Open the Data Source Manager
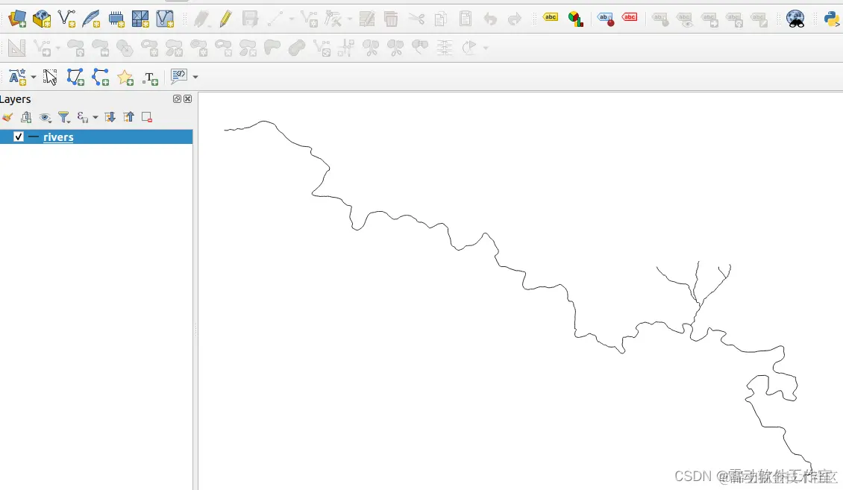 click(16, 19)
